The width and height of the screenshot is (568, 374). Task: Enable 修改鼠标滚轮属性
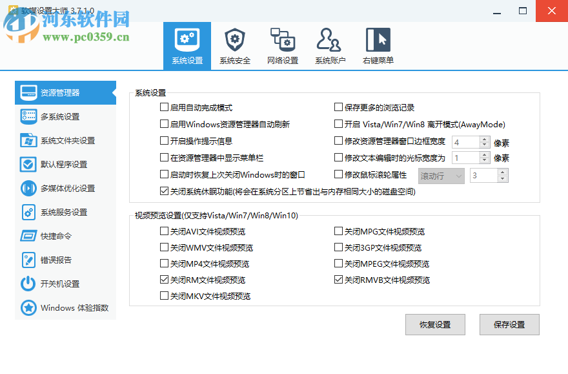pyautogui.click(x=338, y=173)
